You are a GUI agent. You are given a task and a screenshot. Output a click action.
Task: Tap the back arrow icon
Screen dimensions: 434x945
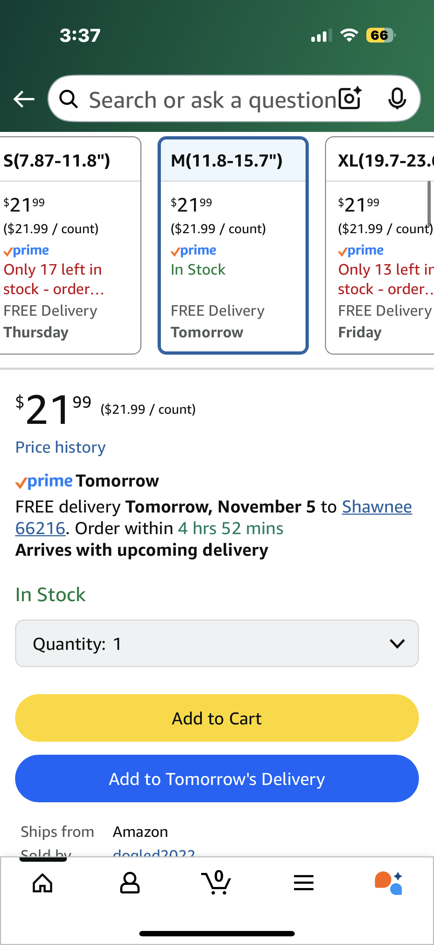(x=24, y=99)
